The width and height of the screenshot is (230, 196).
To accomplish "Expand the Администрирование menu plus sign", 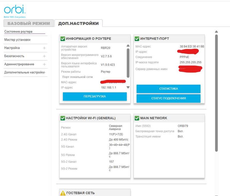I will pyautogui.click(x=44, y=64).
